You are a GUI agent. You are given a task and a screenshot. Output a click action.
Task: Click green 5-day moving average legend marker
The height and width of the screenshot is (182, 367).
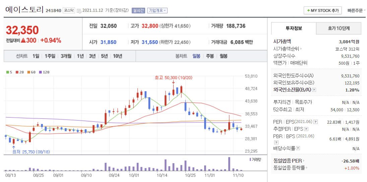click(7, 72)
